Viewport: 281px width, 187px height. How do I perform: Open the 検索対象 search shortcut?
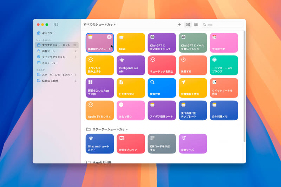162,88
